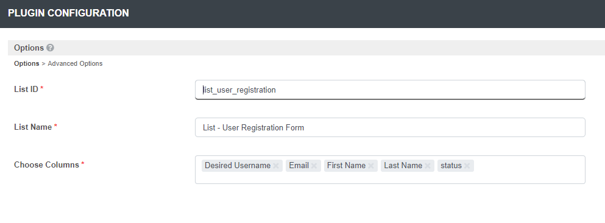Image resolution: width=605 pixels, height=223 pixels.
Task: Remove the Email column tag
Action: tap(314, 166)
